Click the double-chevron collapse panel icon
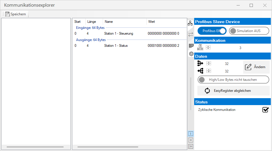 pos(191,146)
